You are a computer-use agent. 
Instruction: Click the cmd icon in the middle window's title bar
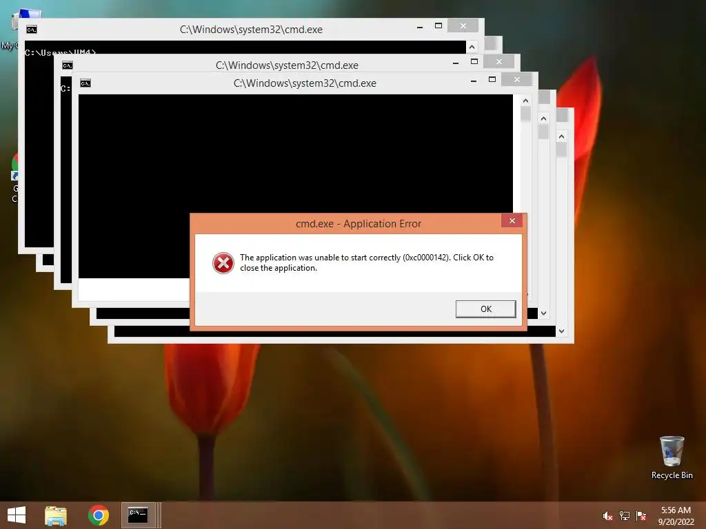[x=68, y=65]
